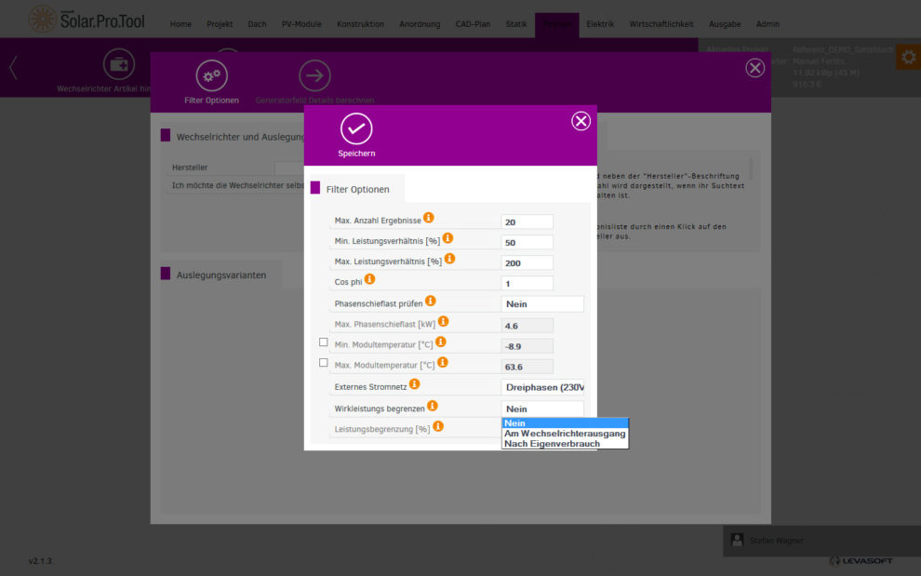Click the Max. Anzahl Ergebnisse input field
The height and width of the screenshot is (576, 921).
click(x=527, y=221)
